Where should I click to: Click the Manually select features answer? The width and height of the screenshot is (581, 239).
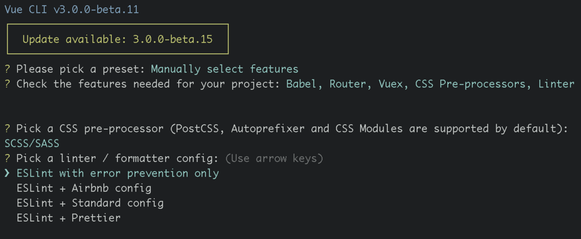(225, 69)
